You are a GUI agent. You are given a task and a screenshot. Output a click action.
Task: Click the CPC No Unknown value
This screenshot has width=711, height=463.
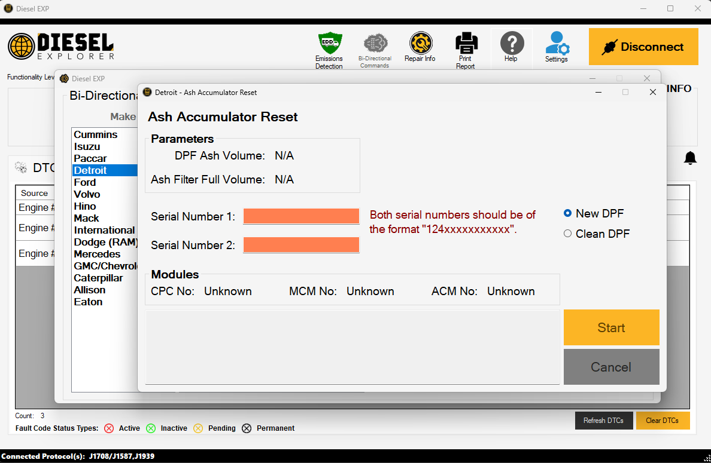tap(227, 291)
